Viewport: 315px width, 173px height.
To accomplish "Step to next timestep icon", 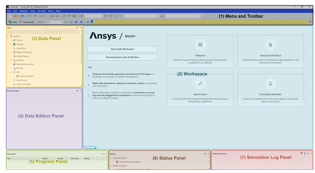I will coord(76,22).
